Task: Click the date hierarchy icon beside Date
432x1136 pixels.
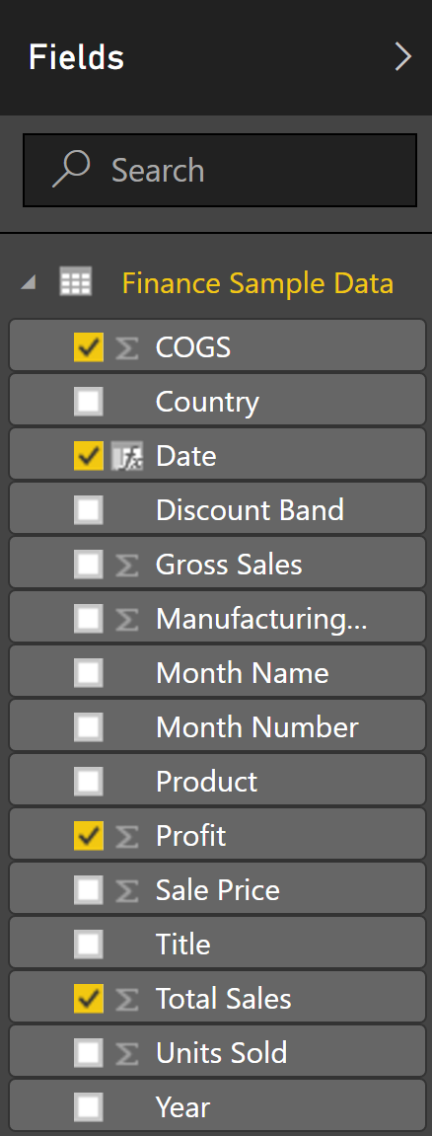Action: point(126,456)
